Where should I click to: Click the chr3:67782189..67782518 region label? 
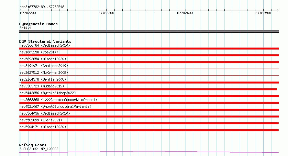(x=42, y=7)
